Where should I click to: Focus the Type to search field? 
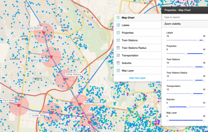point(185,17)
